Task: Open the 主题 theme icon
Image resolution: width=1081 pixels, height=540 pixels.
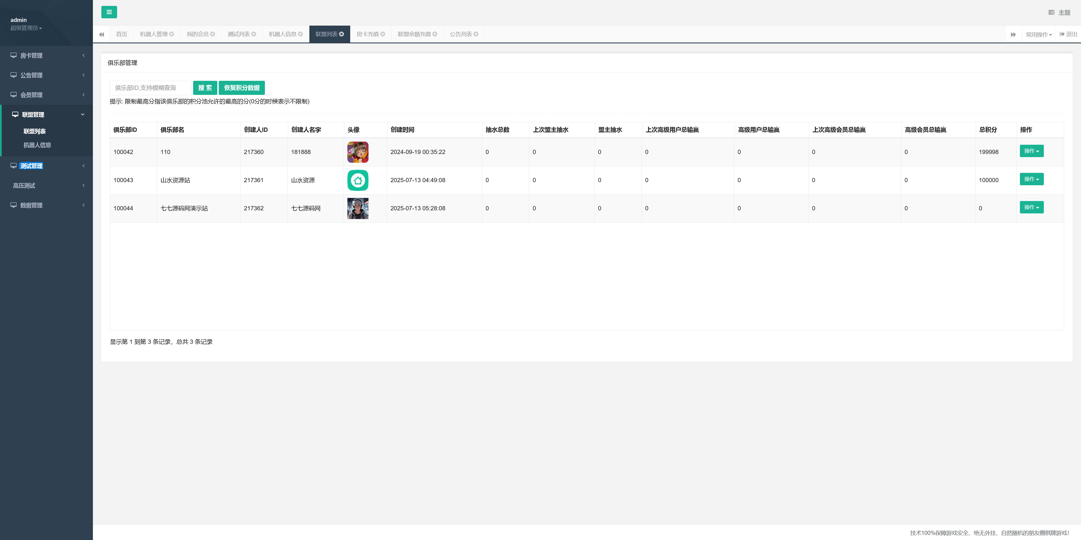Action: (x=1051, y=13)
